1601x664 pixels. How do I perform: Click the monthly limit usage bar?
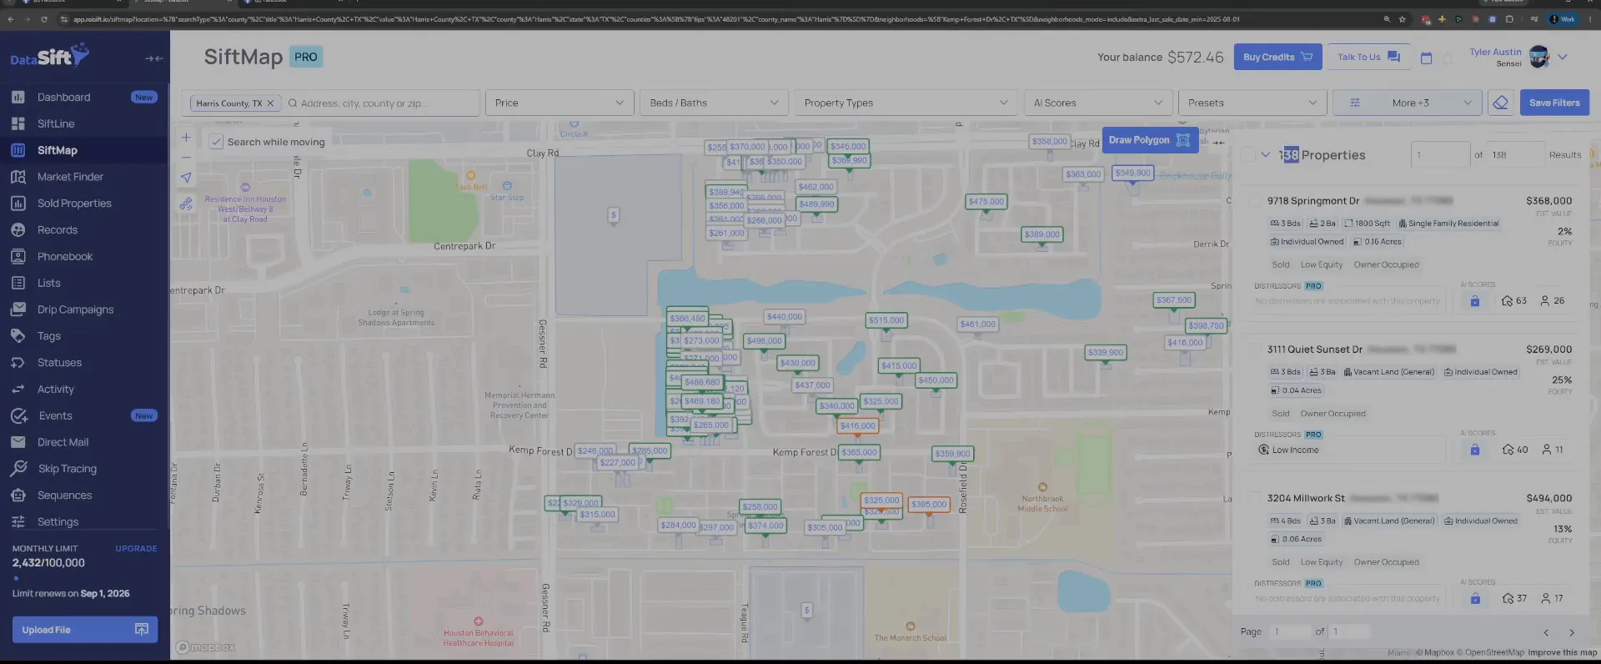pyautogui.click(x=84, y=577)
